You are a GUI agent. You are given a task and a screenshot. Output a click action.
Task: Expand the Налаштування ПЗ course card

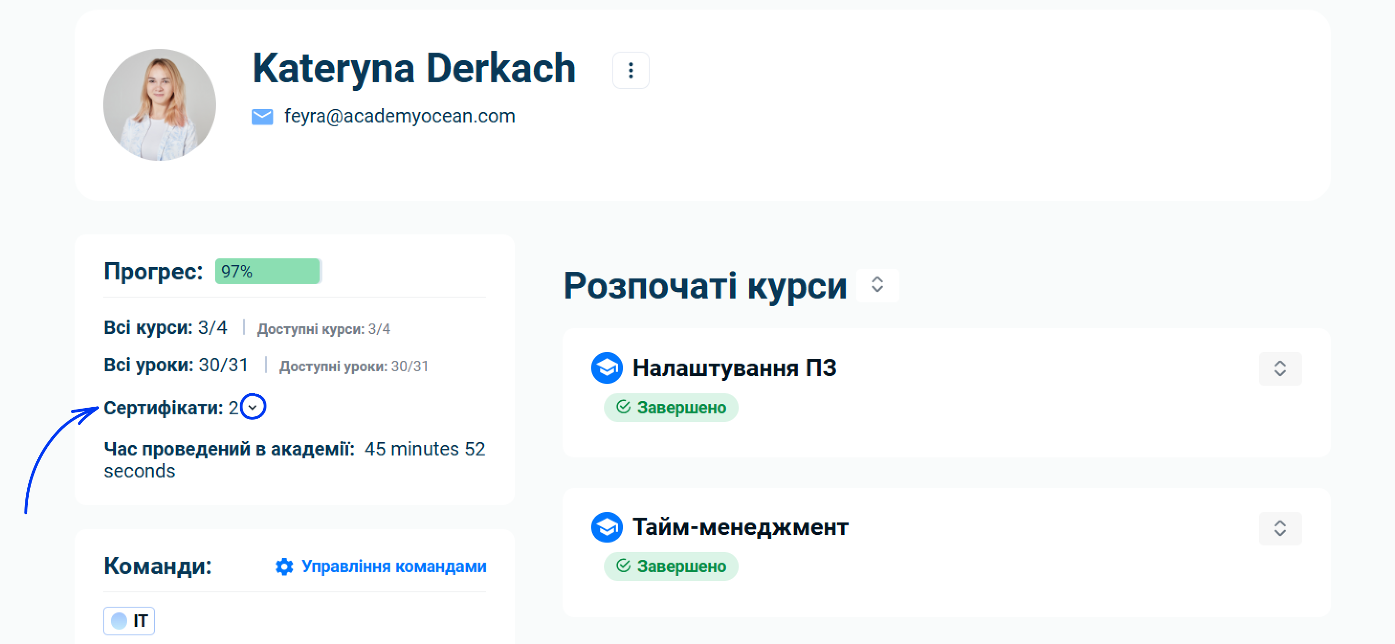click(x=1280, y=368)
